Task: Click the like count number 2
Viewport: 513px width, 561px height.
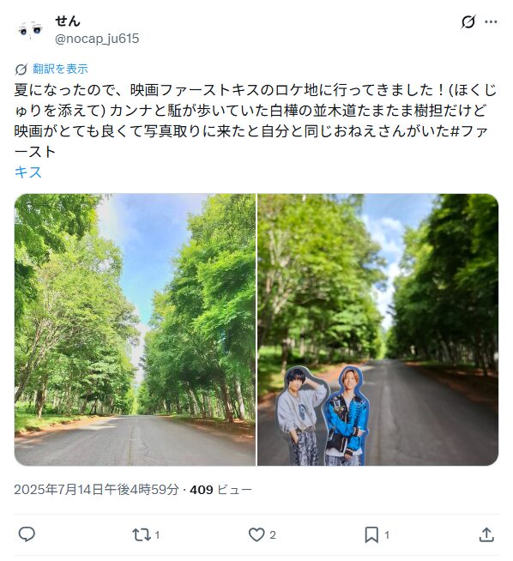Action: coord(273,535)
